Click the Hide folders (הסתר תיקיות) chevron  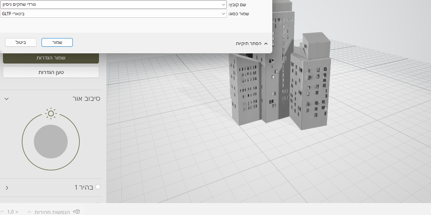(266, 44)
